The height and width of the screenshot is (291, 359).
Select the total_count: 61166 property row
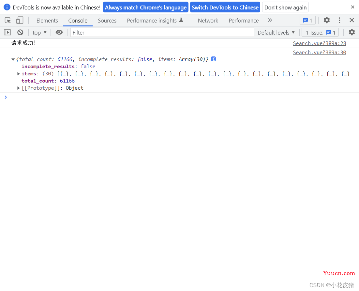point(48,81)
